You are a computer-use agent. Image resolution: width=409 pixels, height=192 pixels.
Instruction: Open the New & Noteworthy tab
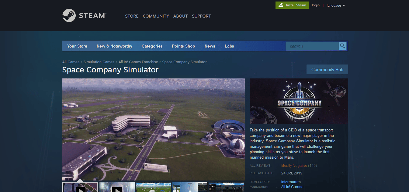114,46
